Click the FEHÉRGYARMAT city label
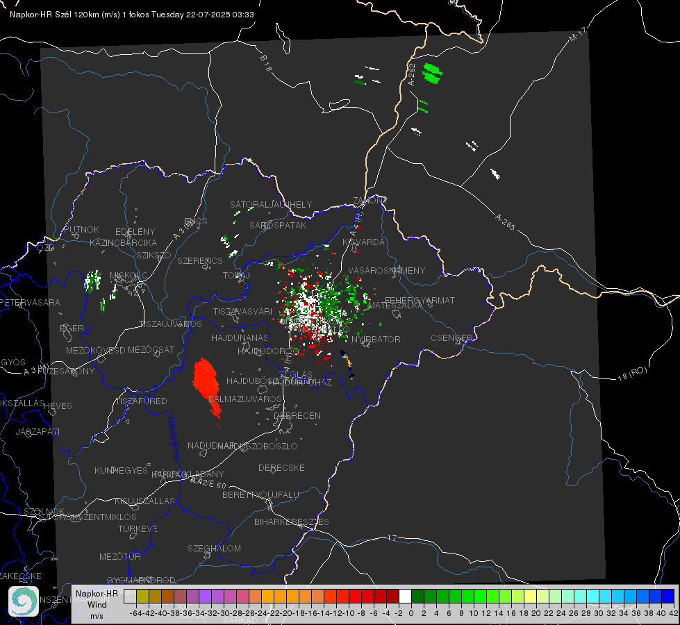680x625 pixels. [x=420, y=300]
